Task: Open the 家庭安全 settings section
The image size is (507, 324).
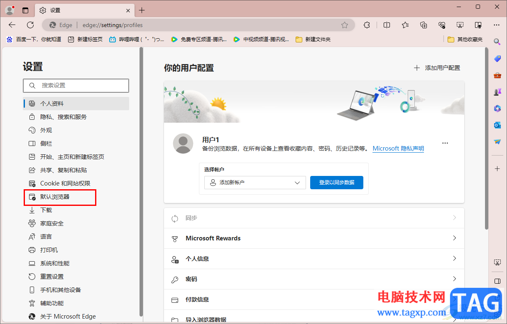Action: coord(76,223)
